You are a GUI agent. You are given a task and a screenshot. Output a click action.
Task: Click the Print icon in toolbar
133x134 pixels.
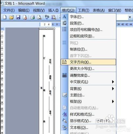tap(33, 17)
